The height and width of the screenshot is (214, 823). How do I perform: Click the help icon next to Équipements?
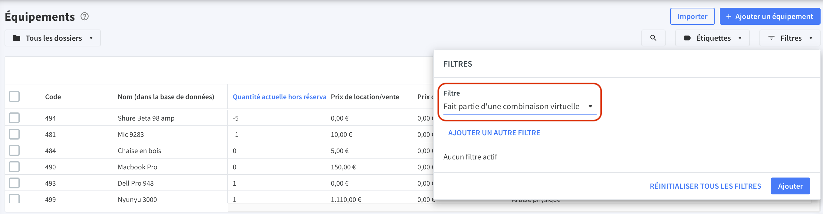tap(84, 16)
